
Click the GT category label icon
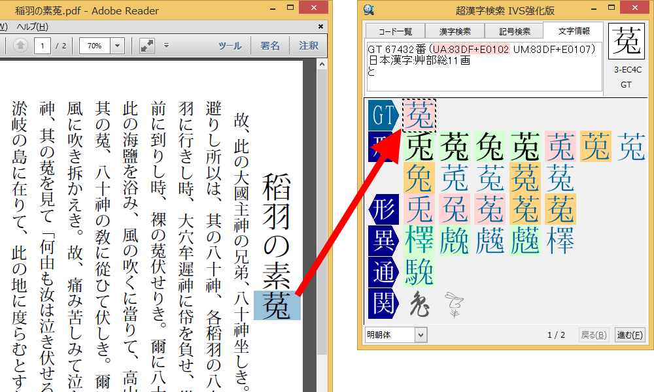[x=383, y=116]
